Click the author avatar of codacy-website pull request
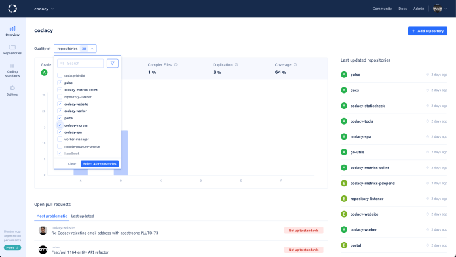 tap(43, 231)
